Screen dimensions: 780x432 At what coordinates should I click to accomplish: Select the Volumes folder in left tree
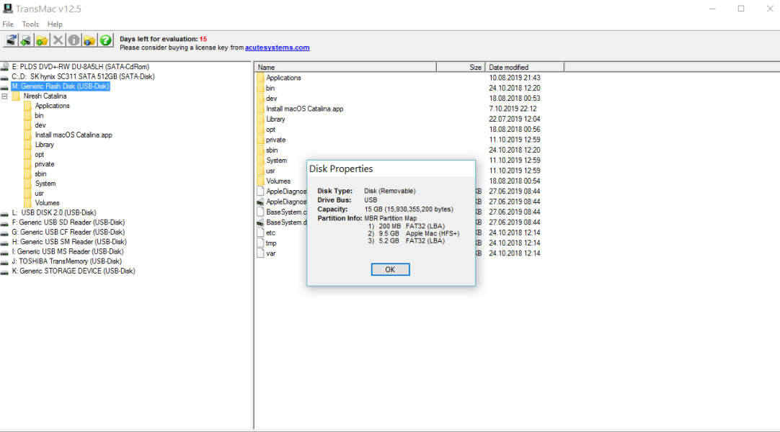[47, 203]
